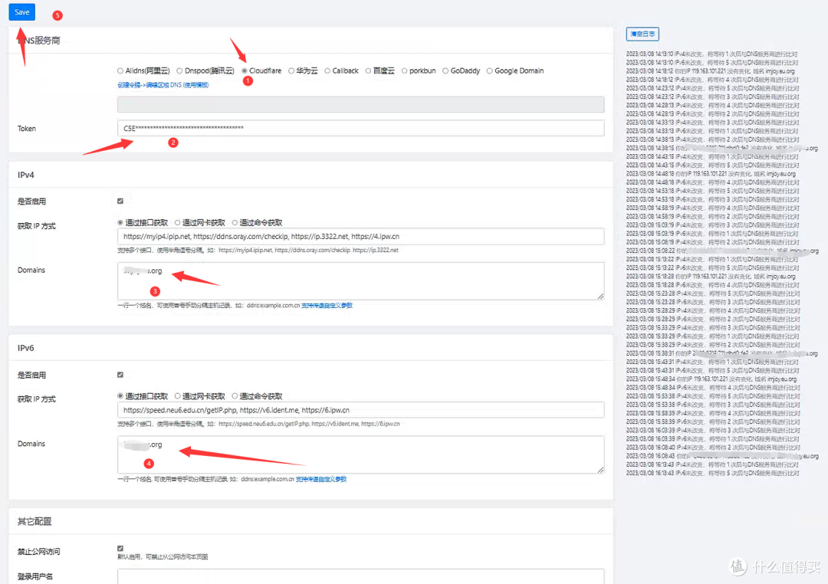Click log line 14:28:13 IPv6未改变
The image size is (828, 584).
(712, 114)
